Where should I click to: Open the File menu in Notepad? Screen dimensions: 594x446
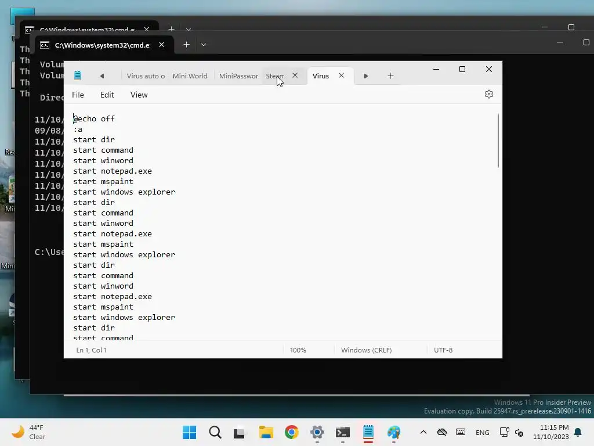(x=78, y=95)
